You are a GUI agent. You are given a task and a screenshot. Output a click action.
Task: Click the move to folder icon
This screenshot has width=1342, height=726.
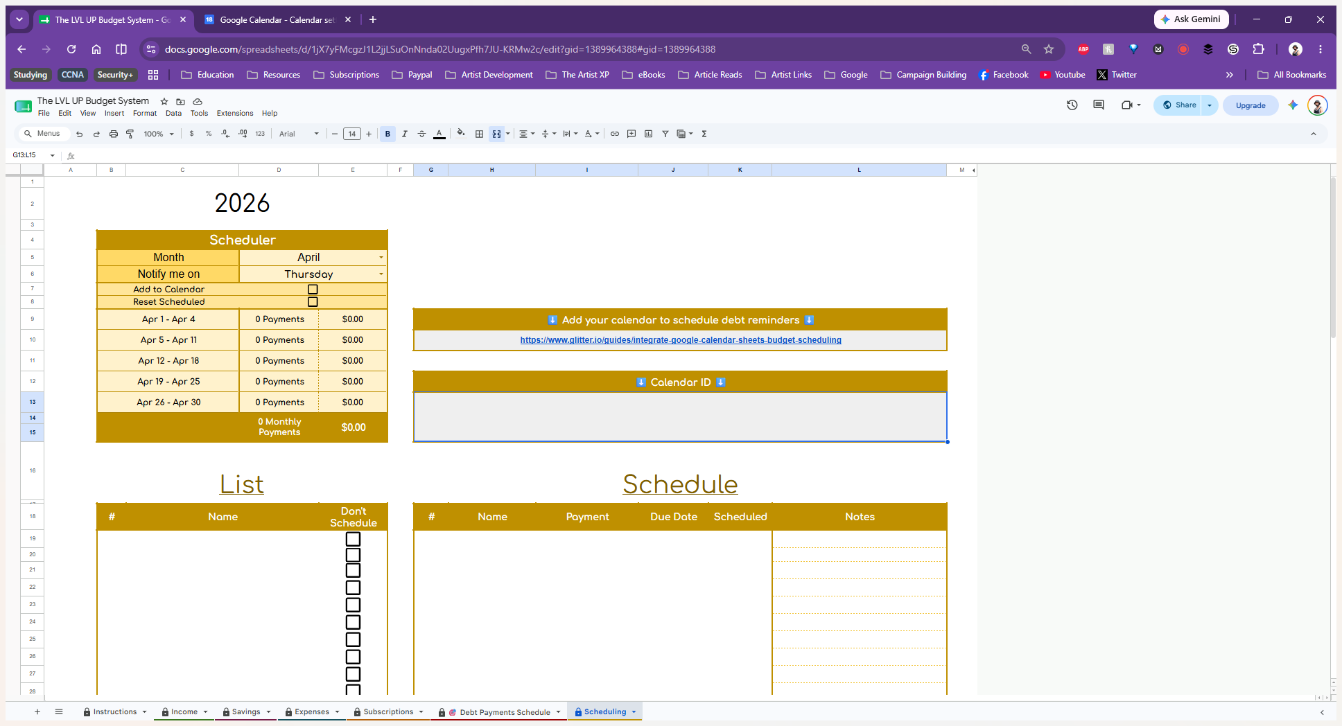(181, 101)
